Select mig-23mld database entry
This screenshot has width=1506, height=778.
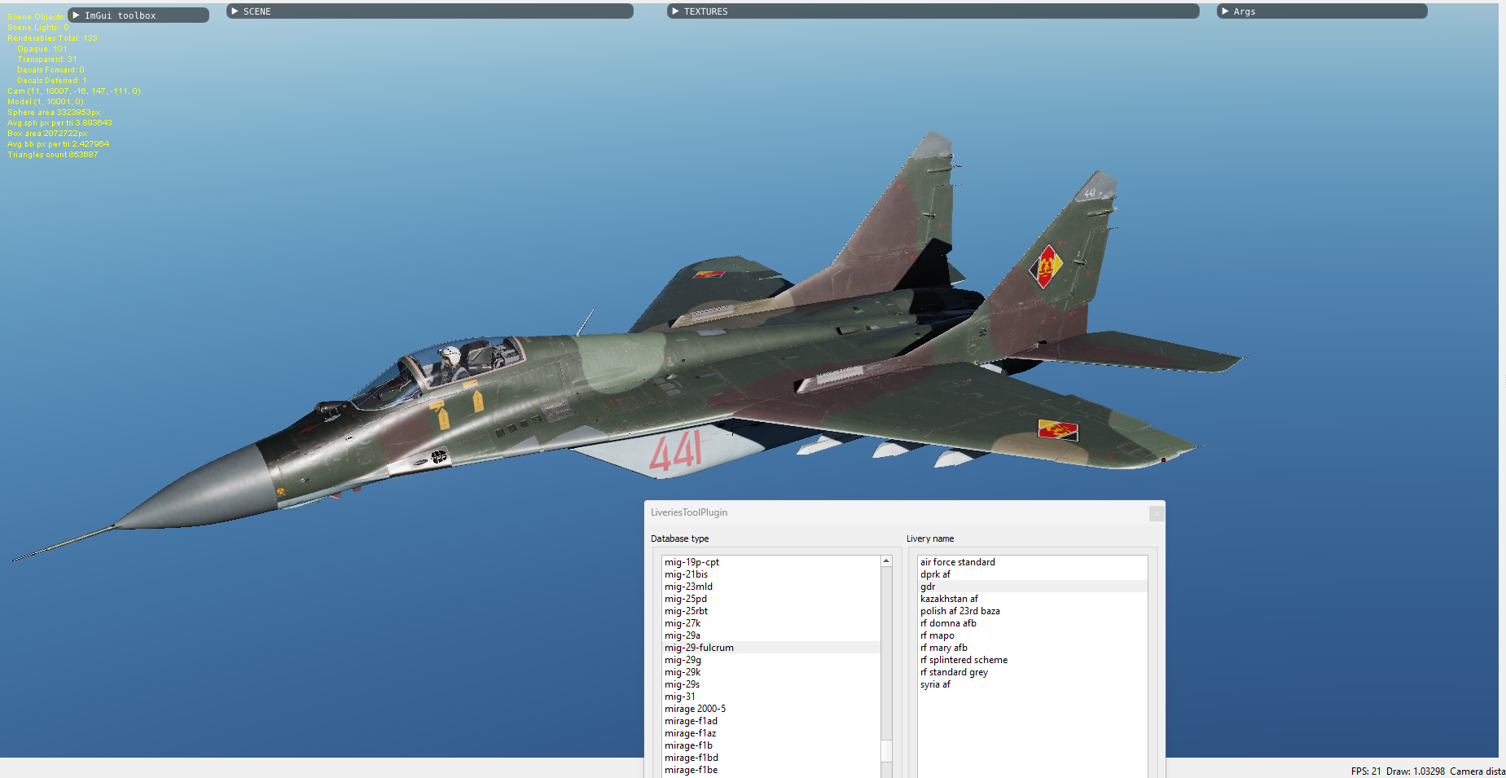(771, 587)
